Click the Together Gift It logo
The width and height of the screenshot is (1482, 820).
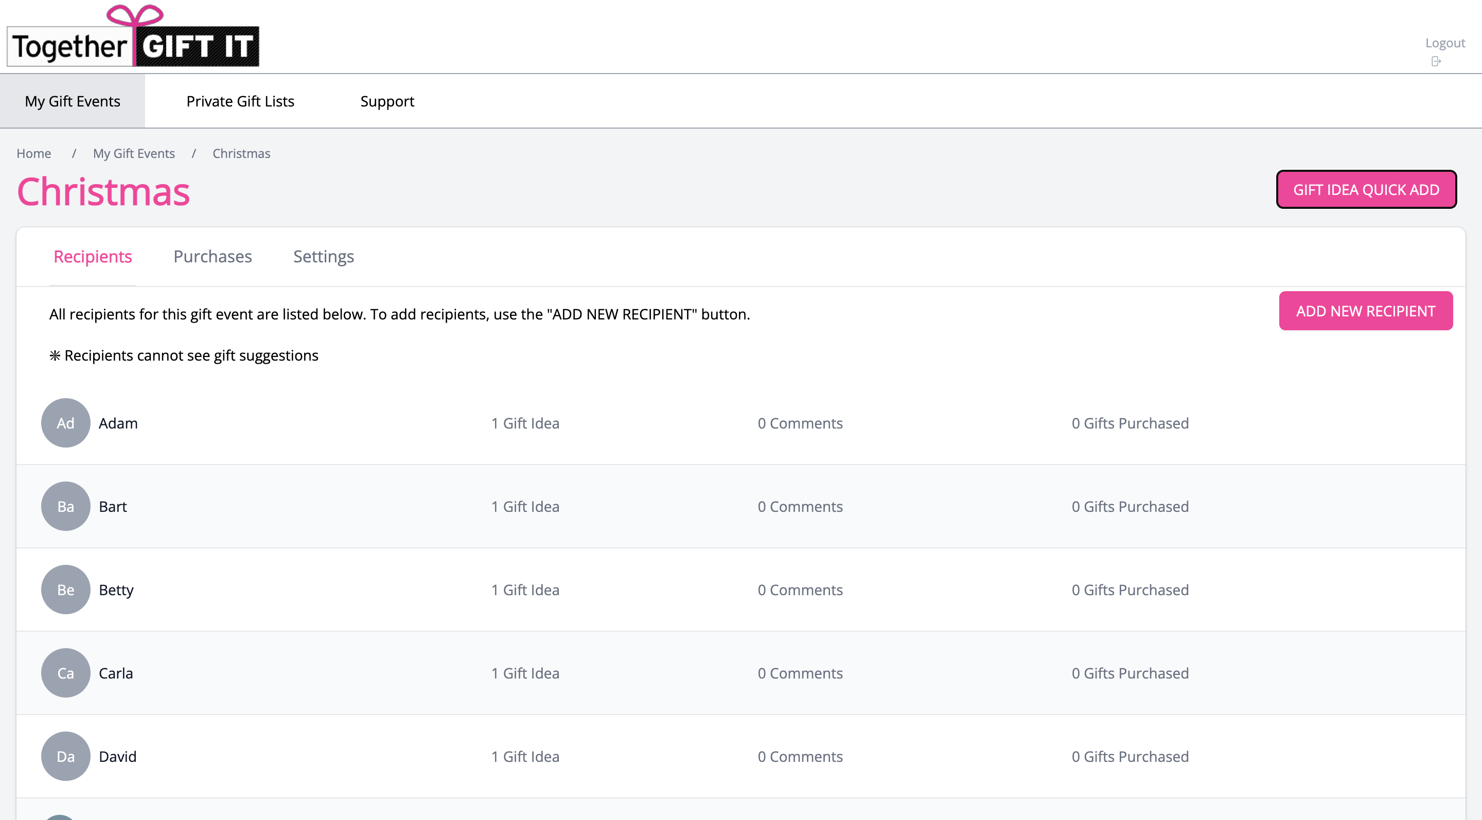point(133,36)
